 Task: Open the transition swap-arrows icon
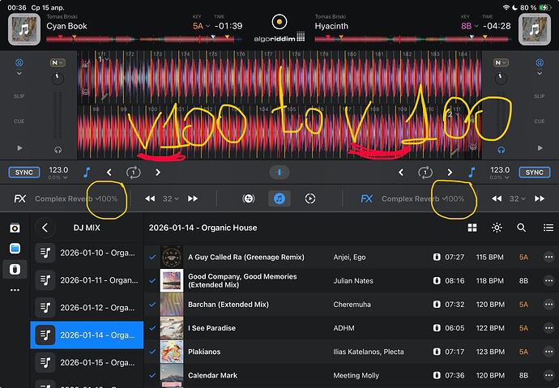pyautogui.click(x=249, y=198)
